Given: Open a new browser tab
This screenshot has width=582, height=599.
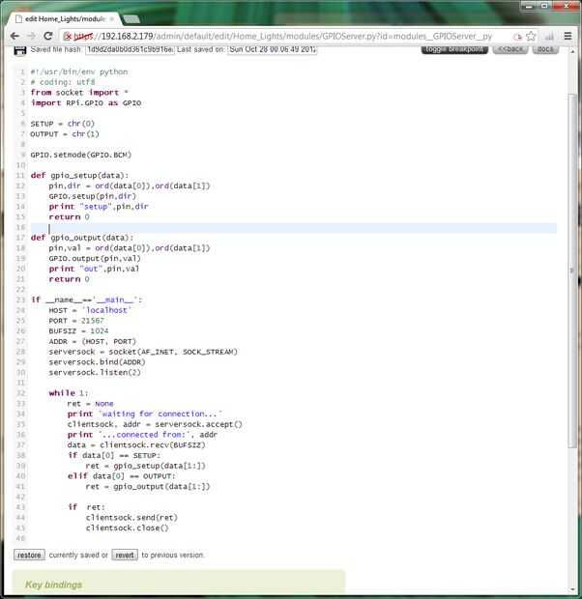Looking at the screenshot, I should click(x=131, y=19).
